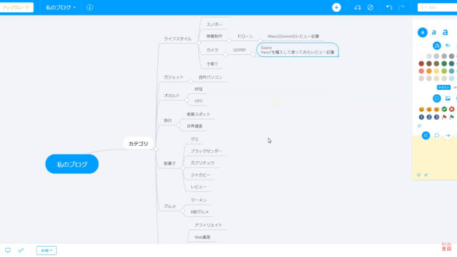Click the delete (circle-slash) icon in top bar
Image resolution: width=457 pixels, height=257 pixels.
point(370,8)
